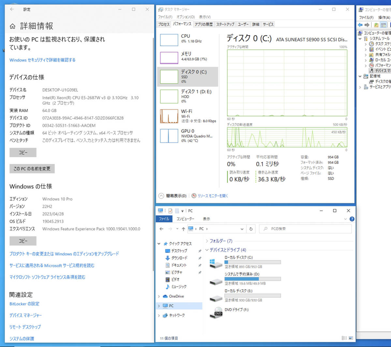This screenshot has height=347, width=391.
Task: Open the product key change or upgrade link
Action: tap(64, 254)
